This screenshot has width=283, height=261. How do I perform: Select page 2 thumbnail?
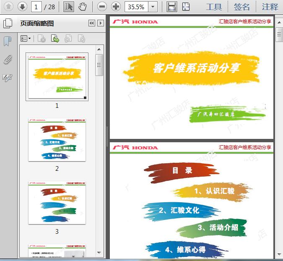point(57,140)
